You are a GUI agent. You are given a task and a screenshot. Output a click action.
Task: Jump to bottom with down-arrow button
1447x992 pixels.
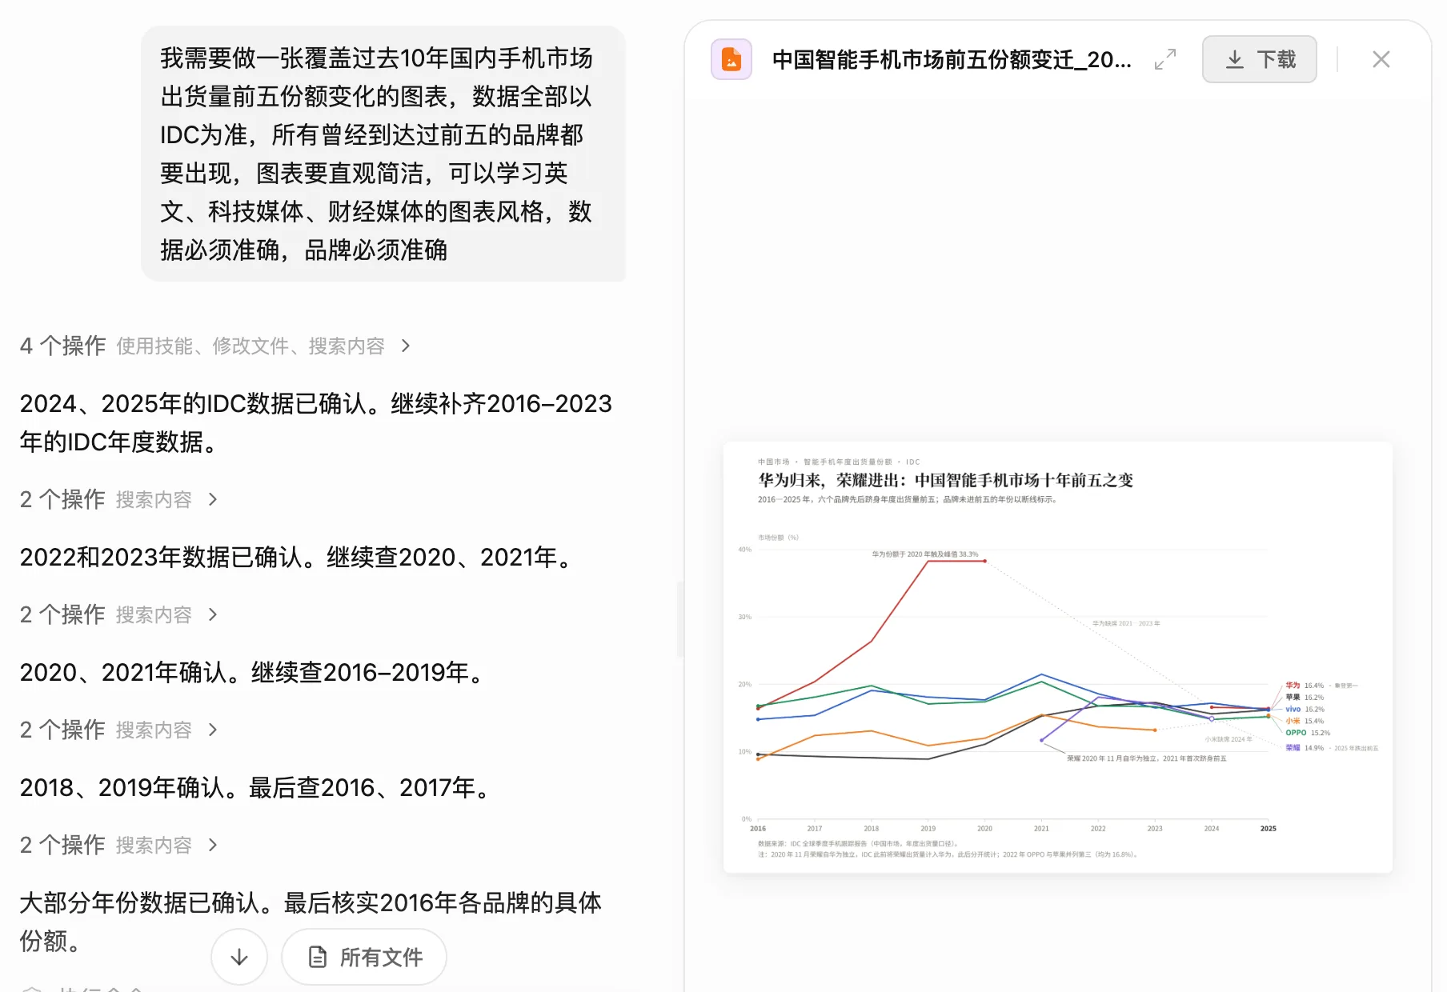[239, 957]
